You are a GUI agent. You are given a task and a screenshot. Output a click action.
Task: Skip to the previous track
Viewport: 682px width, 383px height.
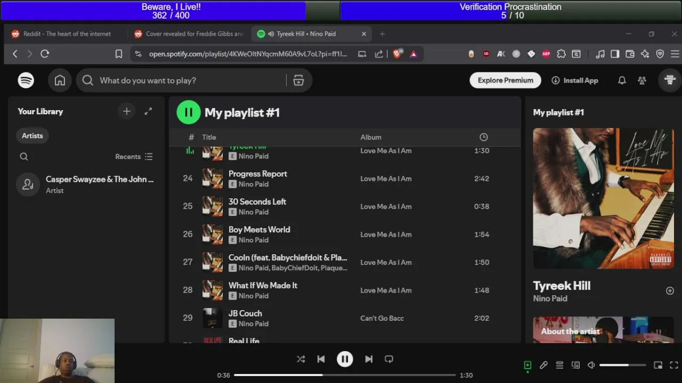pyautogui.click(x=321, y=359)
